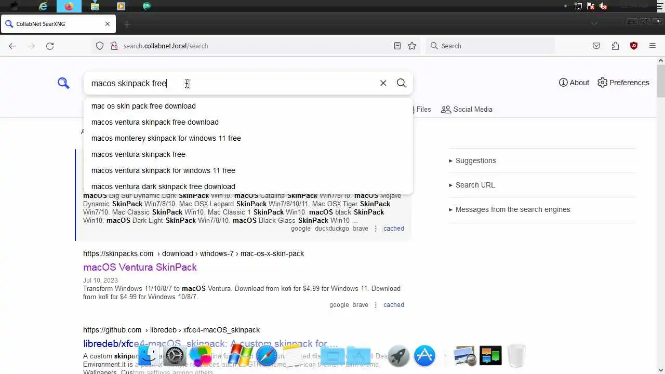Screen dimensions: 665x374
Task: Choose suggestion 'macos ventura skinpack for windows 11 free'
Action: pyautogui.click(x=248, y=170)
